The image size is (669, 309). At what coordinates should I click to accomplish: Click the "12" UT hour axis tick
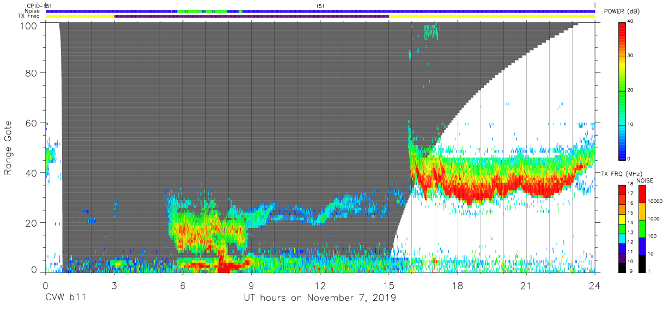(x=320, y=286)
